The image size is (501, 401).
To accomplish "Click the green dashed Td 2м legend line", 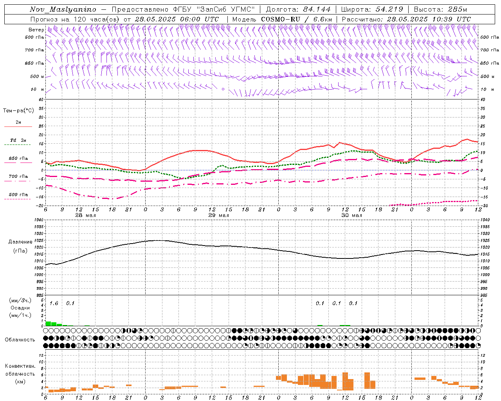I will coord(18,145).
